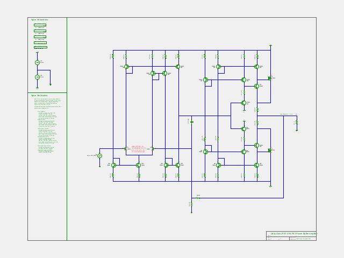Select the grounded resistor below the feedback node
The image size is (344, 258).
point(191,204)
